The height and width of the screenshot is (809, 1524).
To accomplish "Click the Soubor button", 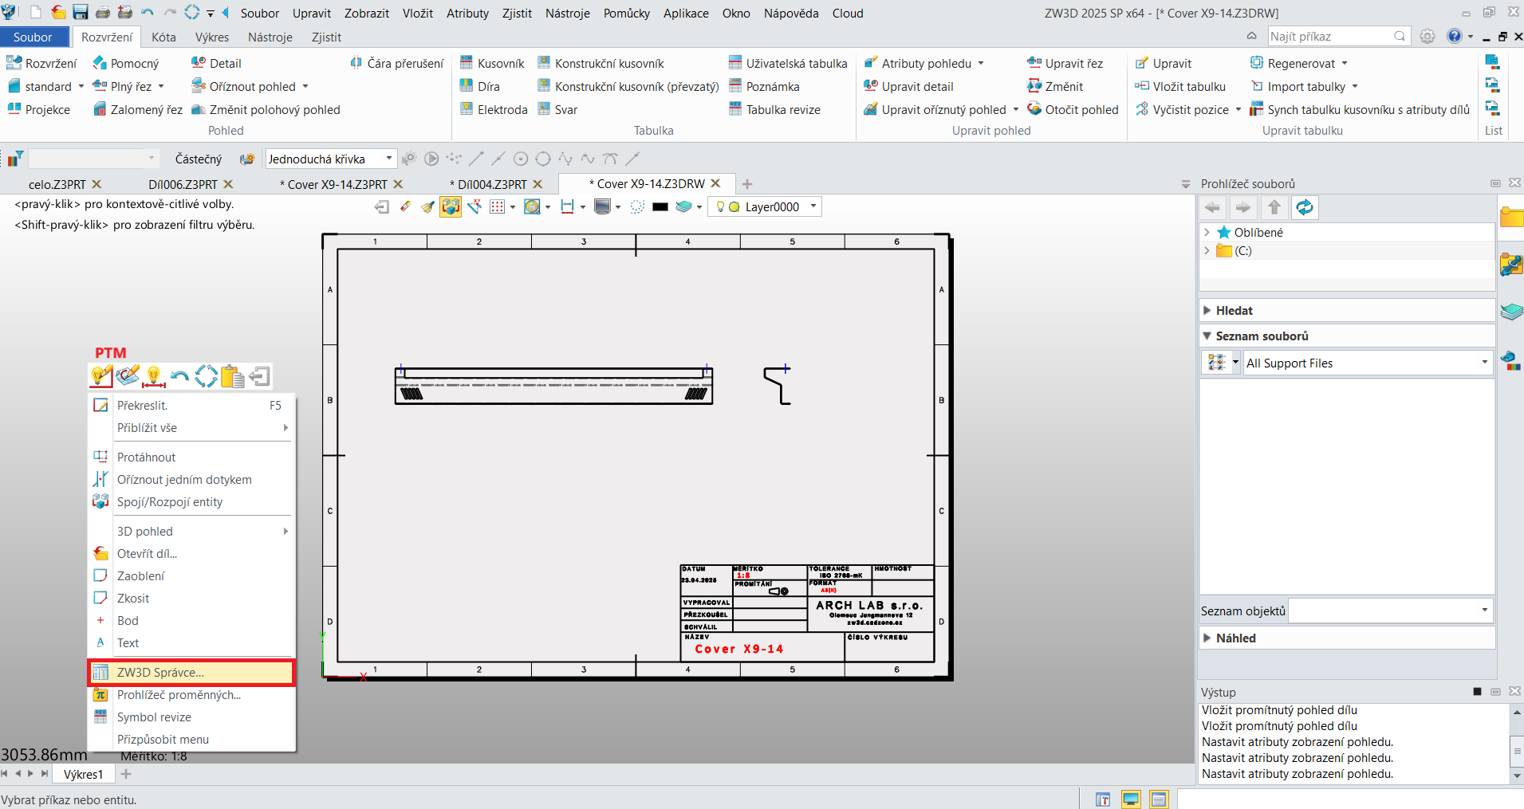I will (33, 37).
